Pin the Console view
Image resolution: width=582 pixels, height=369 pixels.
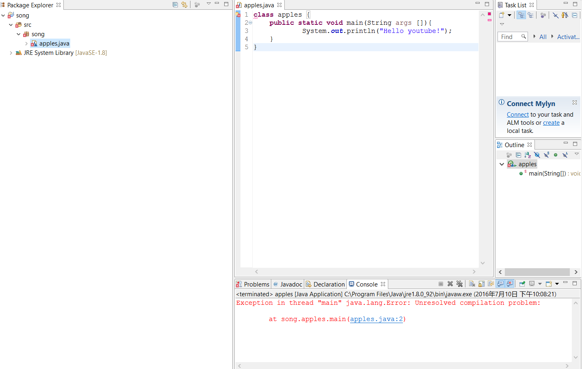(x=522, y=284)
